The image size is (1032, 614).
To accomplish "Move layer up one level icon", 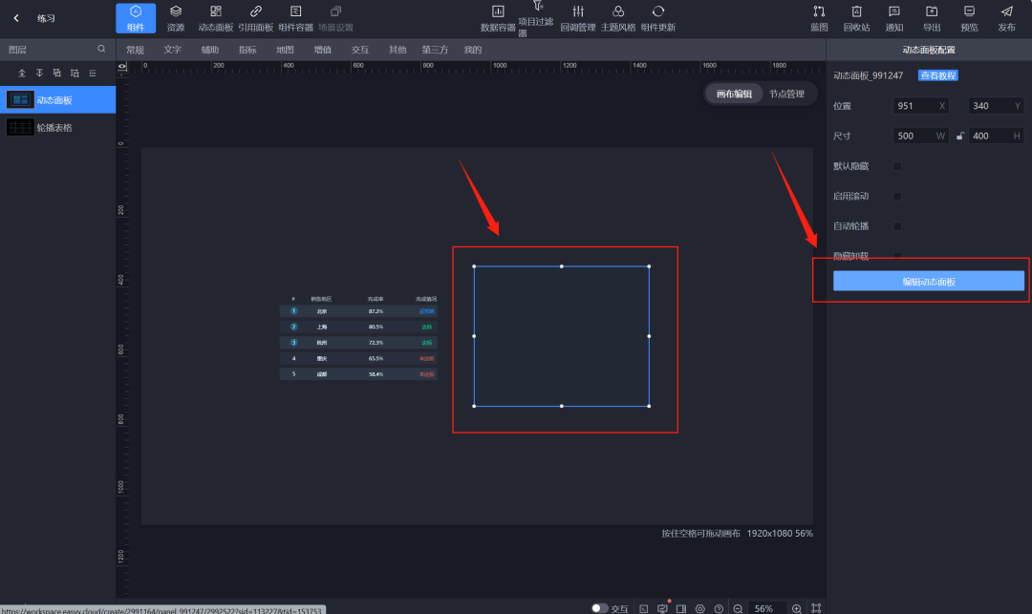I will click(x=57, y=73).
